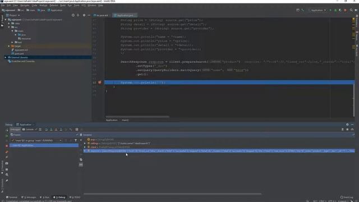This screenshot has width=359, height=202.
Task: Click the camera thread dump icon in Debug side toolbar
Action: (7, 163)
